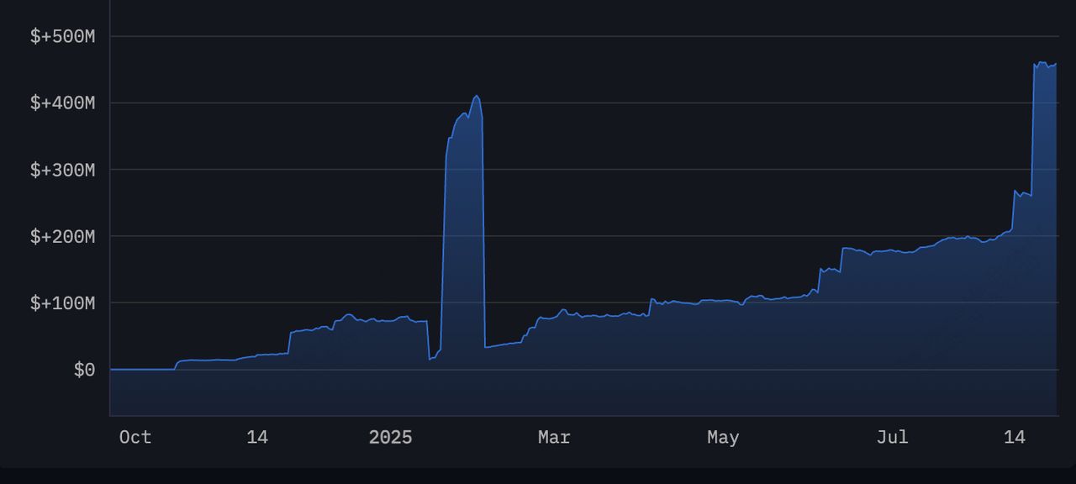
Task: Select the $+100M y-axis label
Action: point(62,302)
